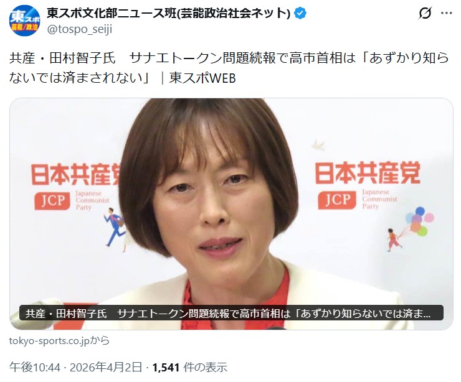
Task: Open the article card photo of the woman
Action: [x=231, y=214]
